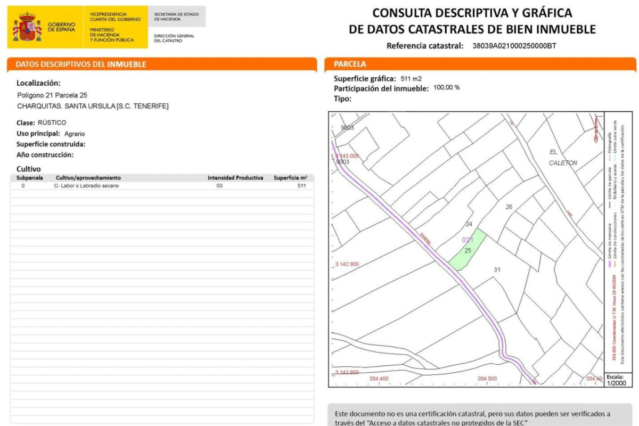Select the green highlighted parcel 25

pos(468,250)
